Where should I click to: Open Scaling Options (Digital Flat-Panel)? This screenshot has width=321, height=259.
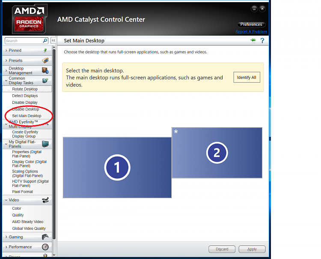[27, 174]
